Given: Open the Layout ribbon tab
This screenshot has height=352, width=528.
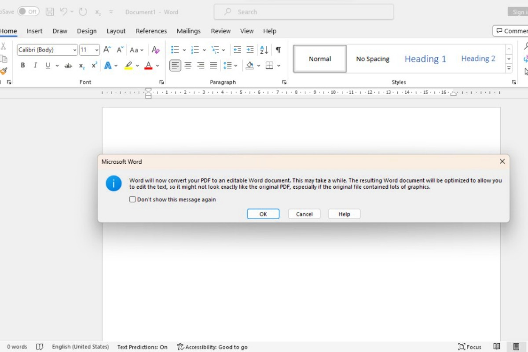Looking at the screenshot, I should (116, 31).
